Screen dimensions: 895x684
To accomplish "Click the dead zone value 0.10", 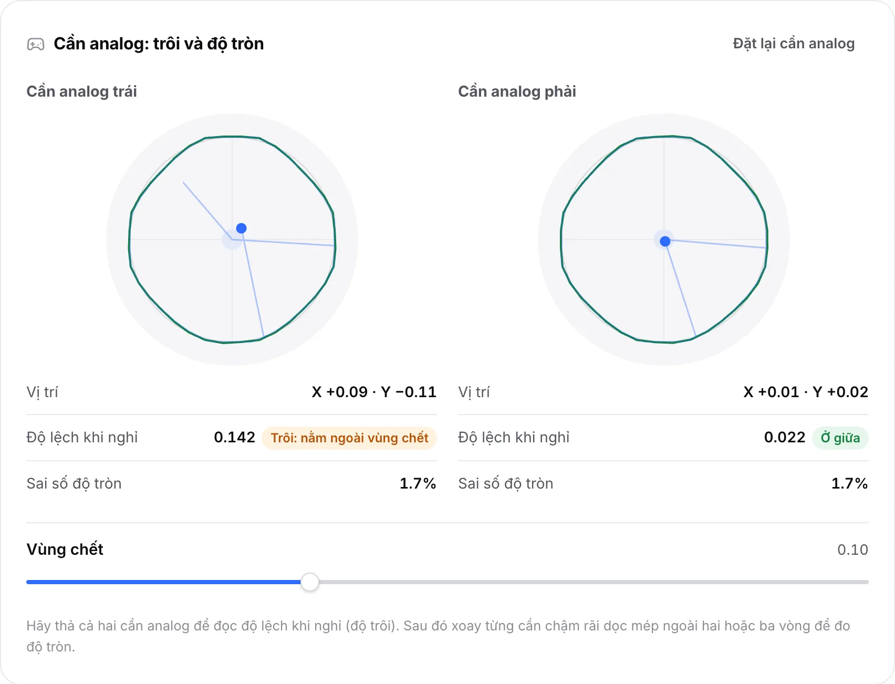I will (x=852, y=550).
